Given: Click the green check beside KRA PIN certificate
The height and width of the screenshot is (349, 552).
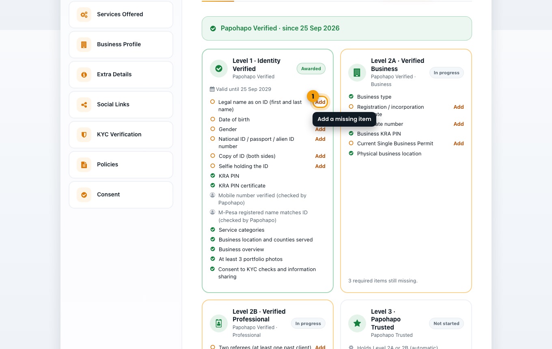Looking at the screenshot, I should coord(213,185).
